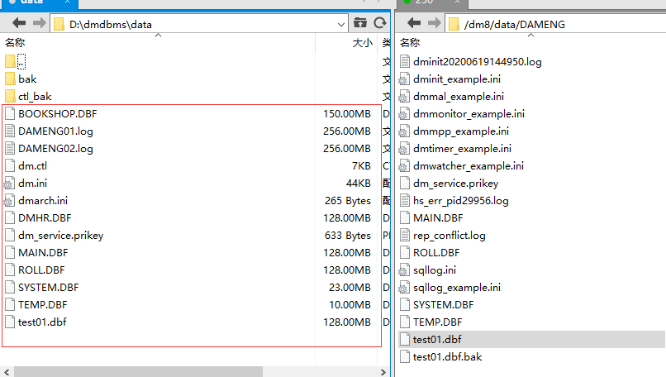The image size is (666, 377).
Task: Click the dmarch.ini config file icon
Action: coord(9,201)
